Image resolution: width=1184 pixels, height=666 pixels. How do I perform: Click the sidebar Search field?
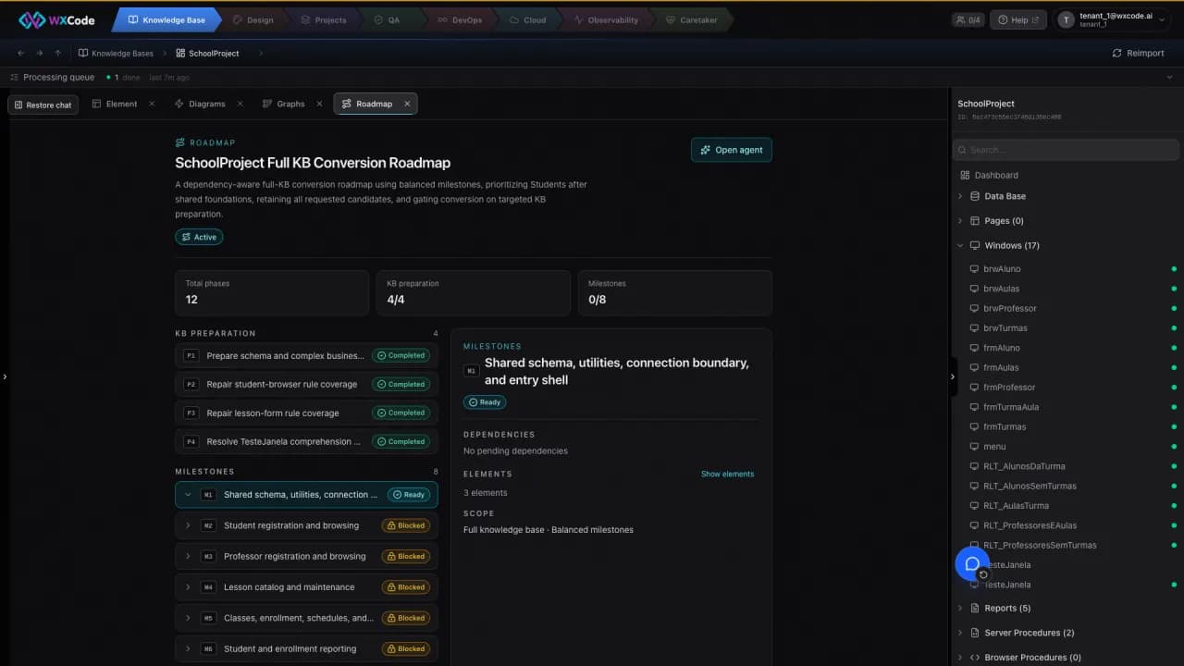(1066, 150)
